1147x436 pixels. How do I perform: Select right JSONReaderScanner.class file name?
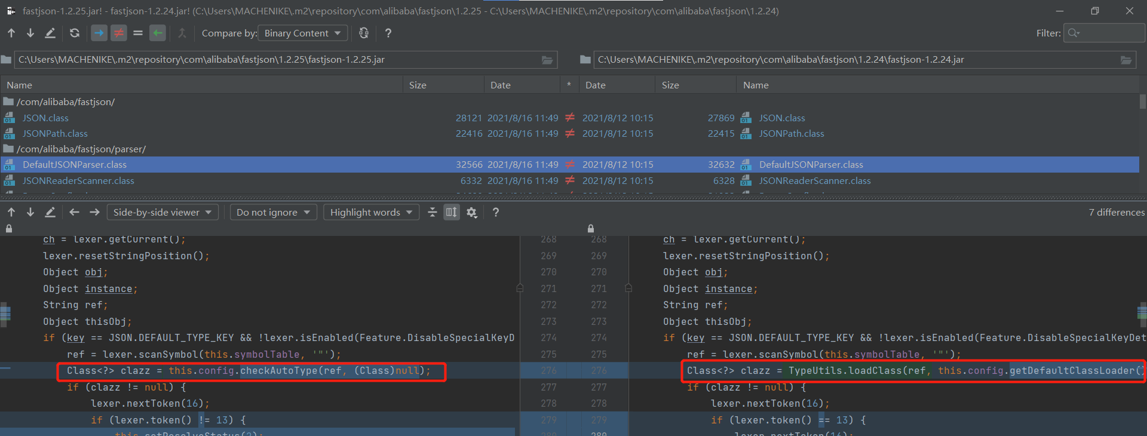coord(815,180)
